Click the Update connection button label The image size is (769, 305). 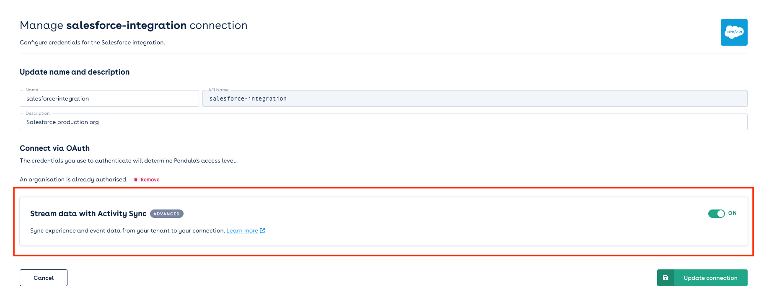[x=710, y=278]
